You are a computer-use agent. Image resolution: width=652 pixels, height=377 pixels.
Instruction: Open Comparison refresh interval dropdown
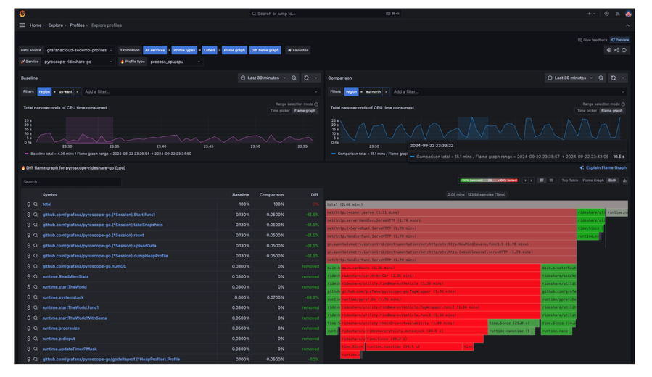coord(623,78)
